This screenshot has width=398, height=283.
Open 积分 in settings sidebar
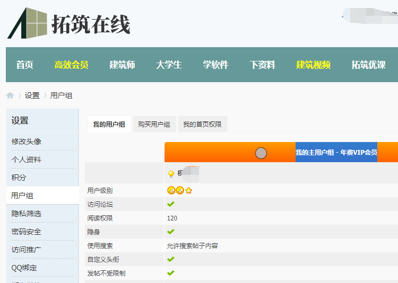pyautogui.click(x=19, y=178)
